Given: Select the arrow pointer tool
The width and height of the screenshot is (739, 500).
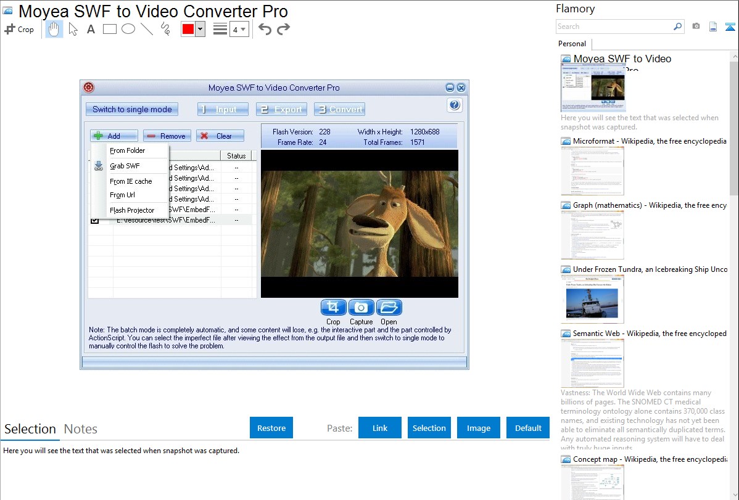Looking at the screenshot, I should click(73, 29).
